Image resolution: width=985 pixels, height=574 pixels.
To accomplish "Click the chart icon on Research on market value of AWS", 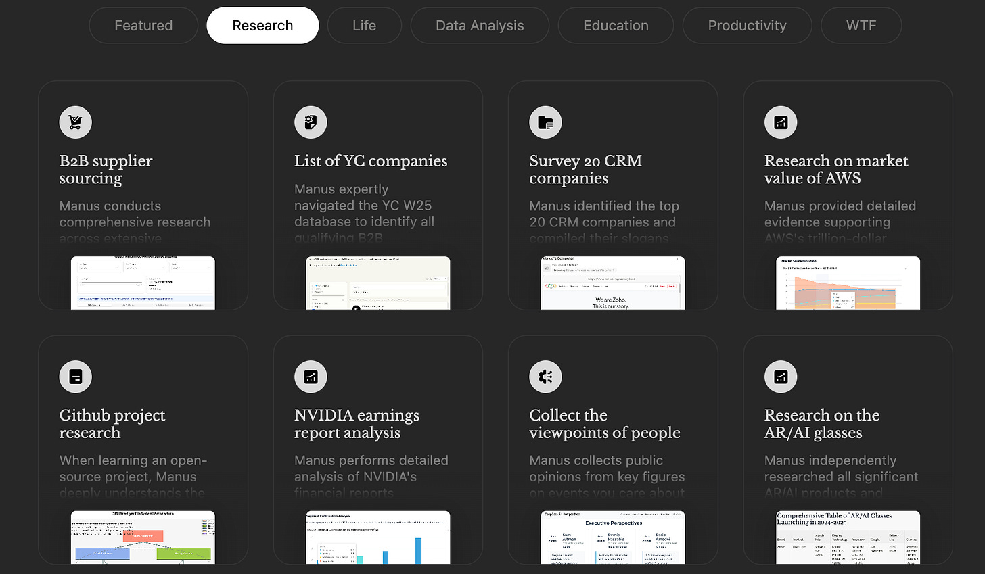I will (x=781, y=122).
